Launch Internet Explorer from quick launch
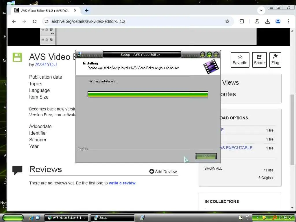The width and height of the screenshot is (296, 222). coord(32,218)
